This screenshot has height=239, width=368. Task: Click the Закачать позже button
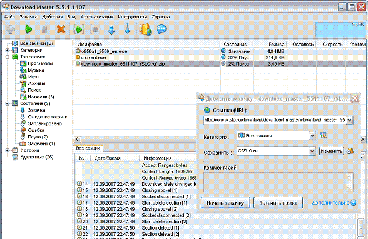(278, 203)
